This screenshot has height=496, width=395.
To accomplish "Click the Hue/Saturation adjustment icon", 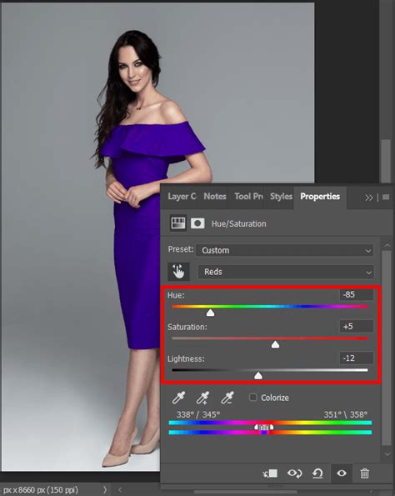I will tap(178, 223).
